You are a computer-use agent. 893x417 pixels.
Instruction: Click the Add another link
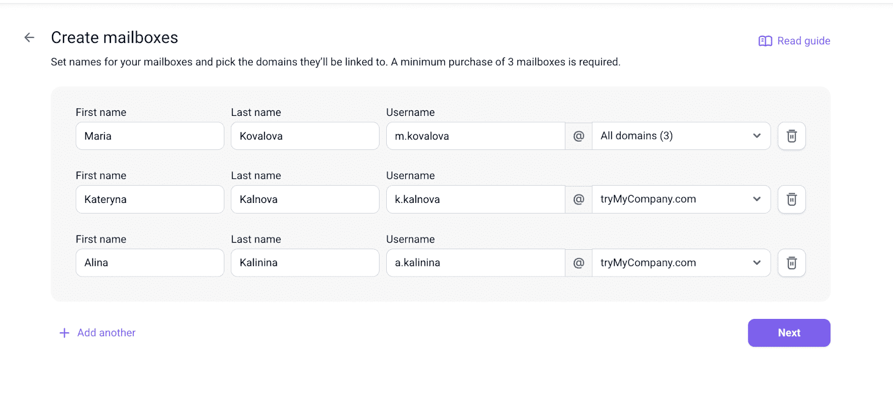(x=106, y=333)
